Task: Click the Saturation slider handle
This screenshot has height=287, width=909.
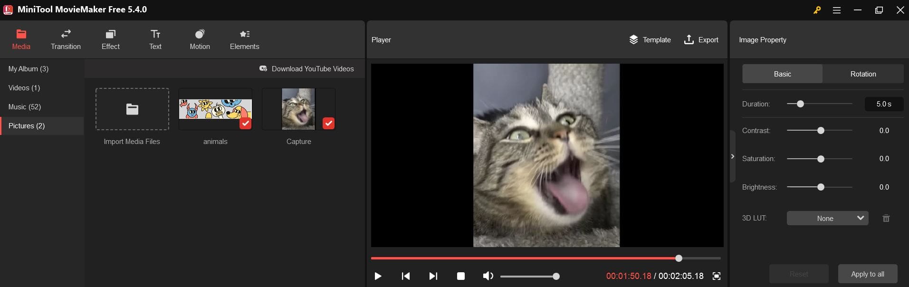Action: [x=821, y=159]
